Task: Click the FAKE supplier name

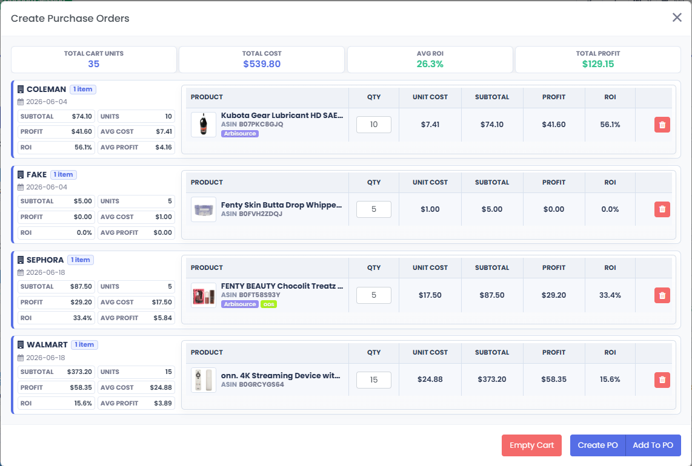Action: 36,174
